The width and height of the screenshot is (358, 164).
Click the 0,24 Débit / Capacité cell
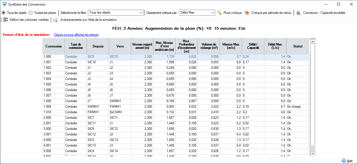click(253, 57)
